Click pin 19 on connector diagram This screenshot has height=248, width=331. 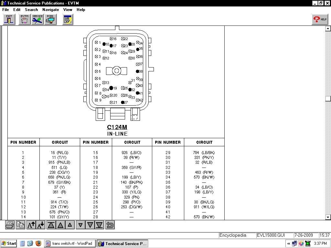click(x=111, y=88)
